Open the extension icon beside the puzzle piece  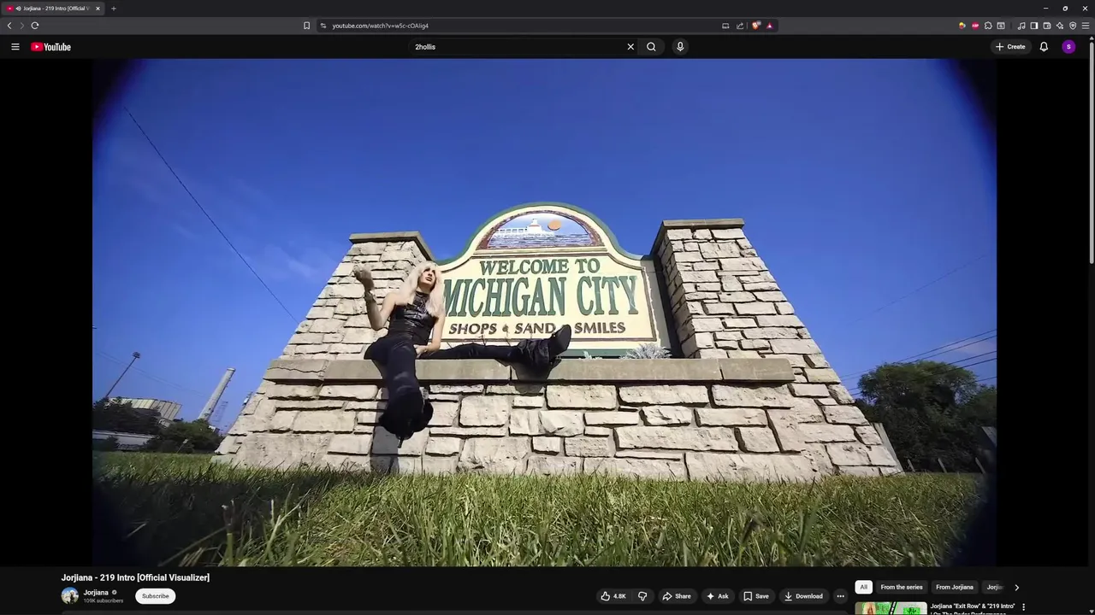click(x=1001, y=26)
